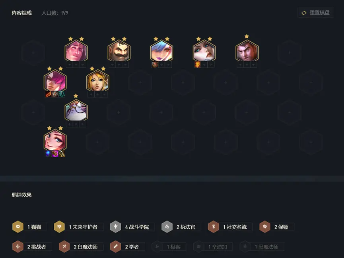Select the blonde champion portrait in second row

97,80
